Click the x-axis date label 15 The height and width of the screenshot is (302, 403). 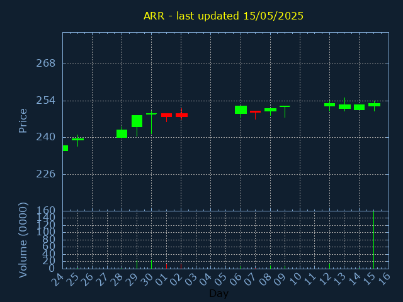click(x=370, y=279)
